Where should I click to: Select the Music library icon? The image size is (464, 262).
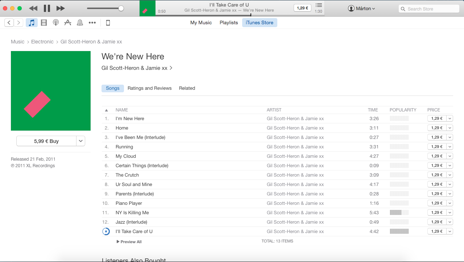click(32, 23)
